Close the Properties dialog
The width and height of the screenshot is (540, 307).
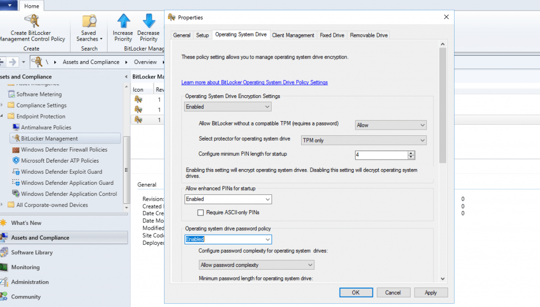(x=446, y=17)
